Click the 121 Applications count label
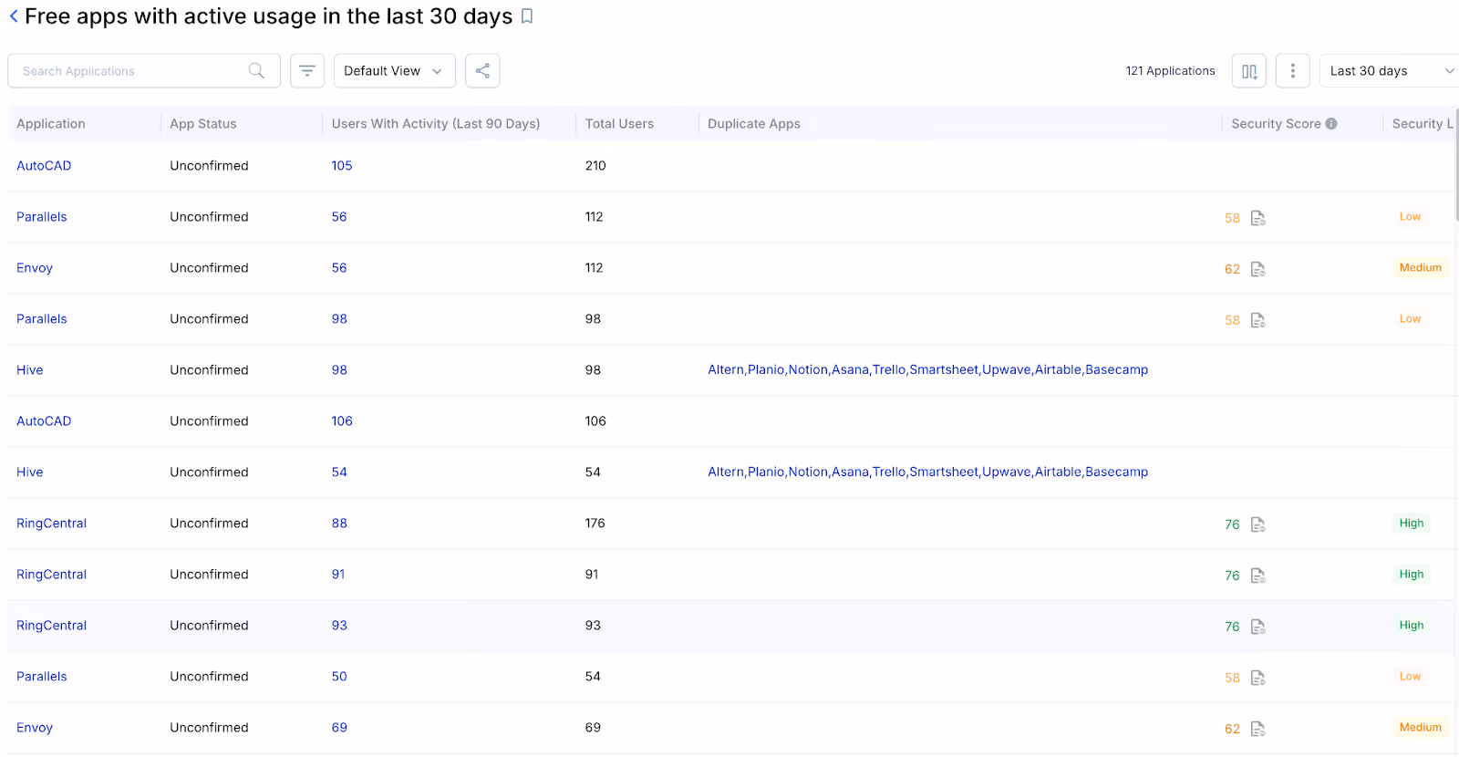This screenshot has height=757, width=1459. tap(1170, 71)
